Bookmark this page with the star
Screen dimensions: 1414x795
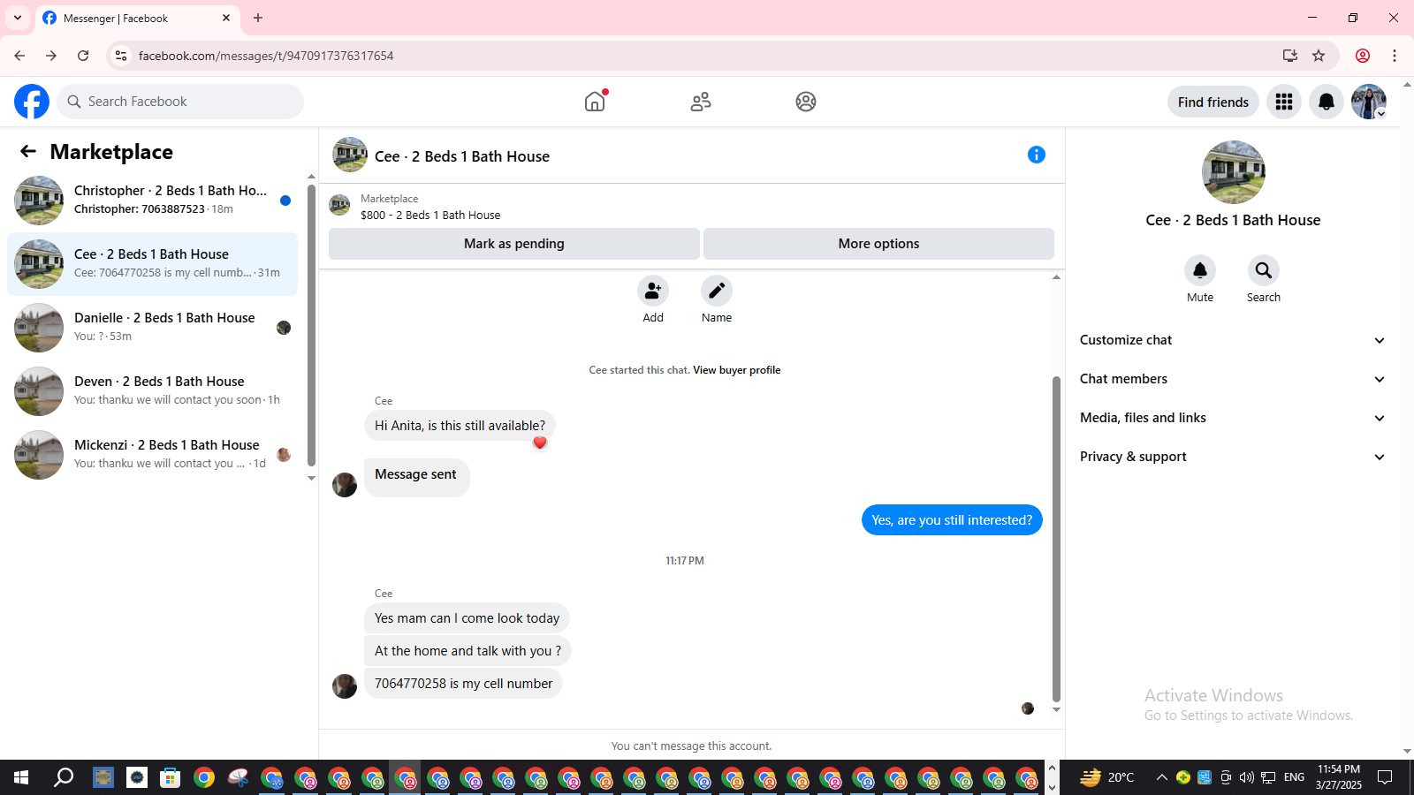coord(1319,56)
